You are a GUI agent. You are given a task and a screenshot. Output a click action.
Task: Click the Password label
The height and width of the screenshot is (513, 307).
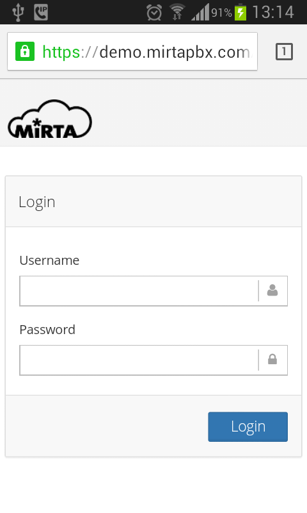(x=47, y=330)
